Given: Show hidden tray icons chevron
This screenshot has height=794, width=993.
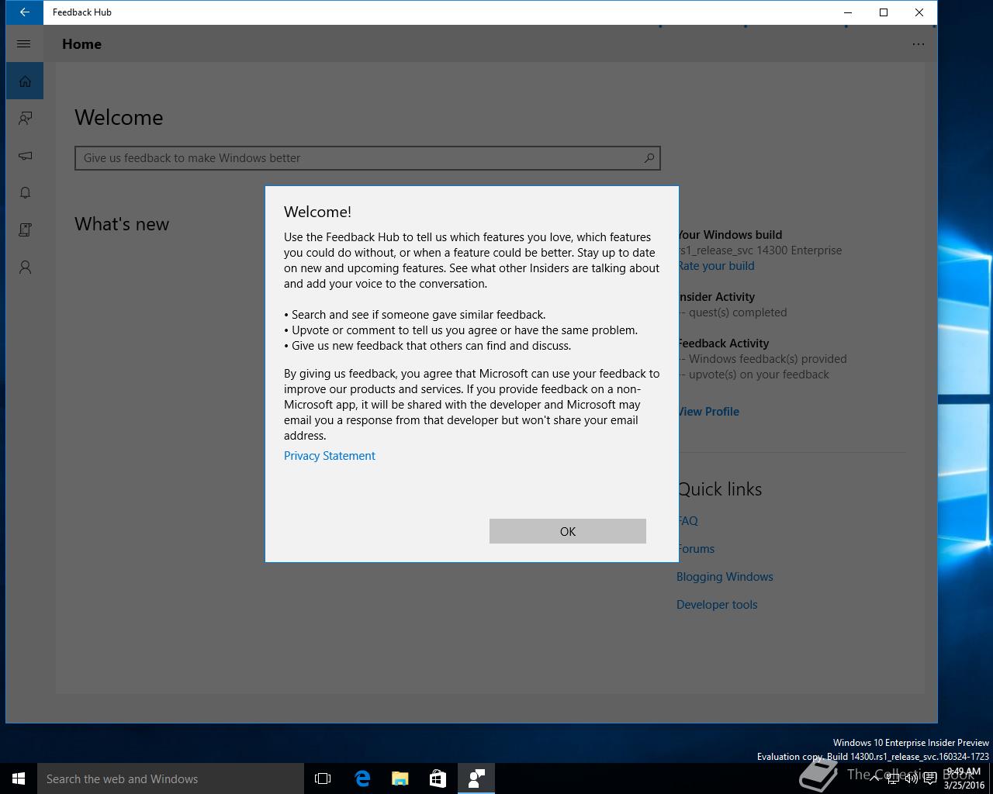Looking at the screenshot, I should 874,778.
